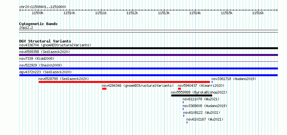
Task: Open the dgv4372n223 (Sedlazeck2020) label
Action: coord(45,72)
